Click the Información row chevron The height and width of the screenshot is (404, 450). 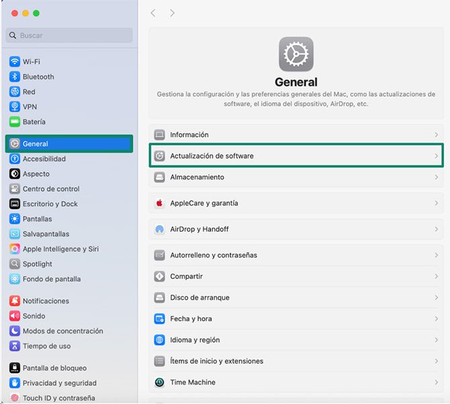pyautogui.click(x=436, y=134)
